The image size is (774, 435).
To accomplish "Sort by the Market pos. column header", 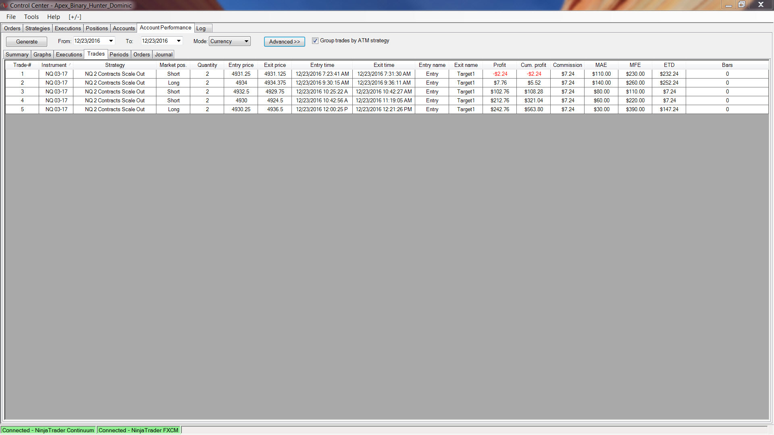I will [173, 65].
